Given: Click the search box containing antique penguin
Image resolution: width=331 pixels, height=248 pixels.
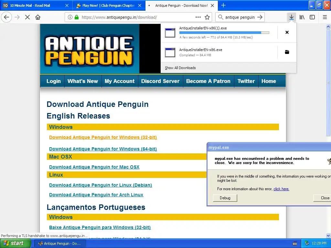Looking at the screenshot, I should click(240, 17).
